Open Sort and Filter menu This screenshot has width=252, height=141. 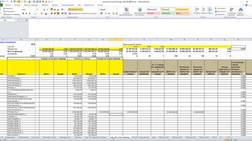coord(232,11)
